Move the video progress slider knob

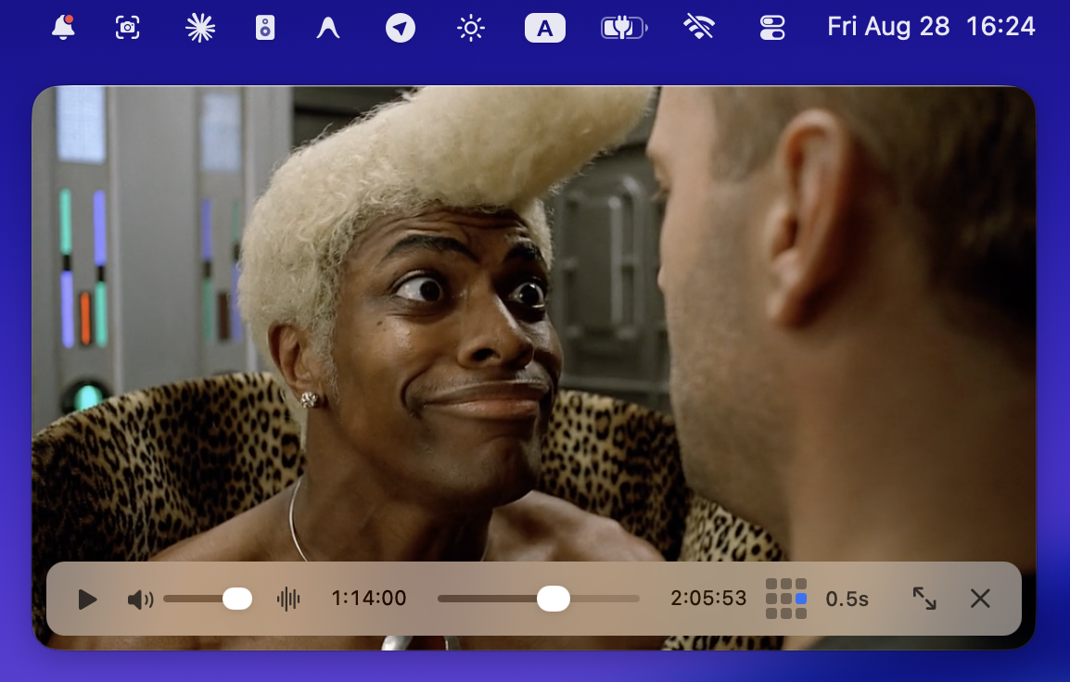pos(554,599)
